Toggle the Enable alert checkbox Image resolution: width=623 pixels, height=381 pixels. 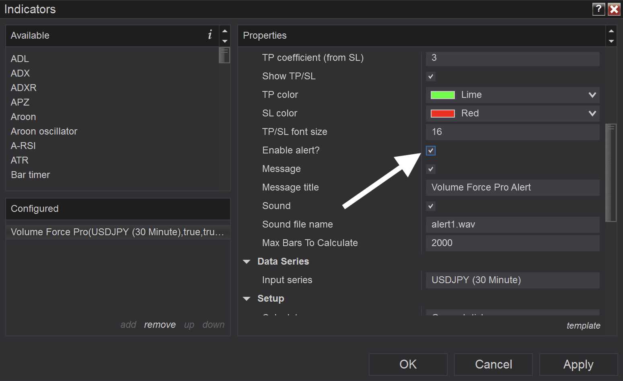point(431,151)
